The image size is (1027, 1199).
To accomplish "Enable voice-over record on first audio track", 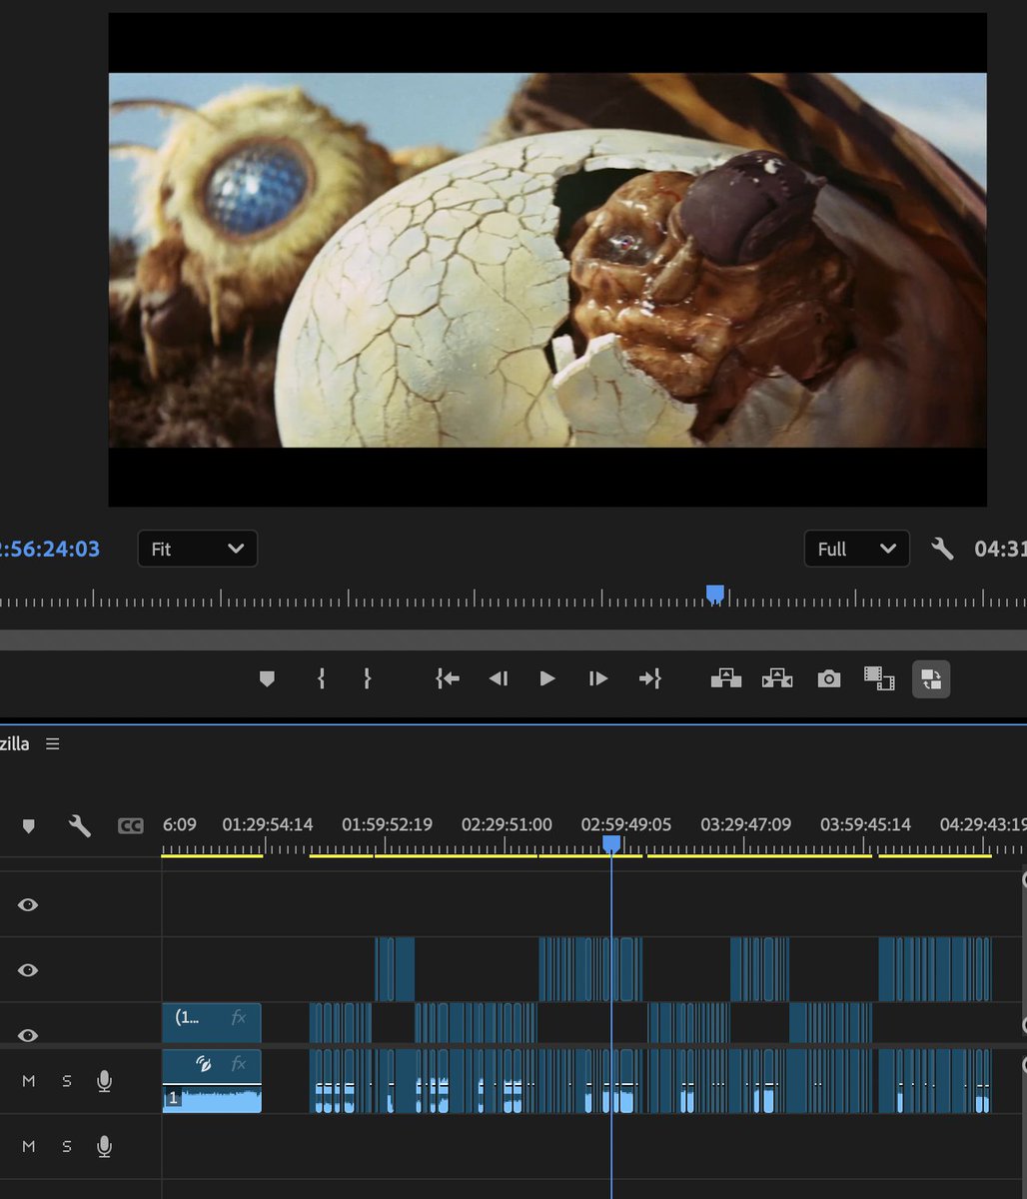I will [104, 1081].
